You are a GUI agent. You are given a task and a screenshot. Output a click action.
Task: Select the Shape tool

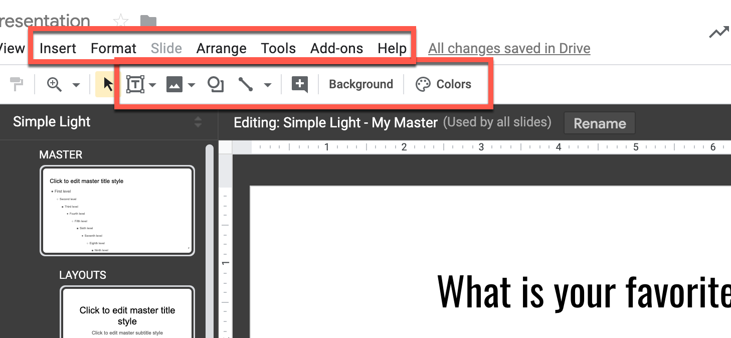[215, 84]
